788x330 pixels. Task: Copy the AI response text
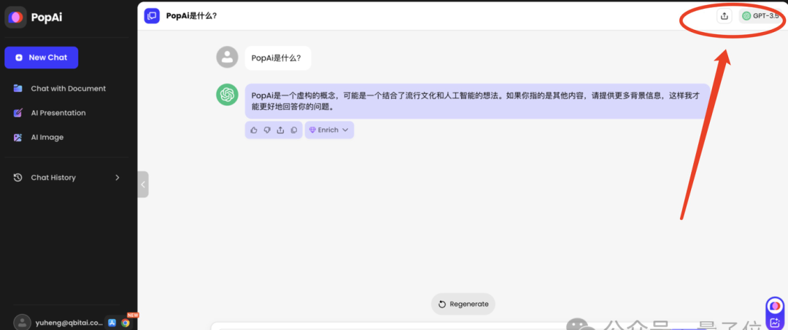pyautogui.click(x=294, y=130)
